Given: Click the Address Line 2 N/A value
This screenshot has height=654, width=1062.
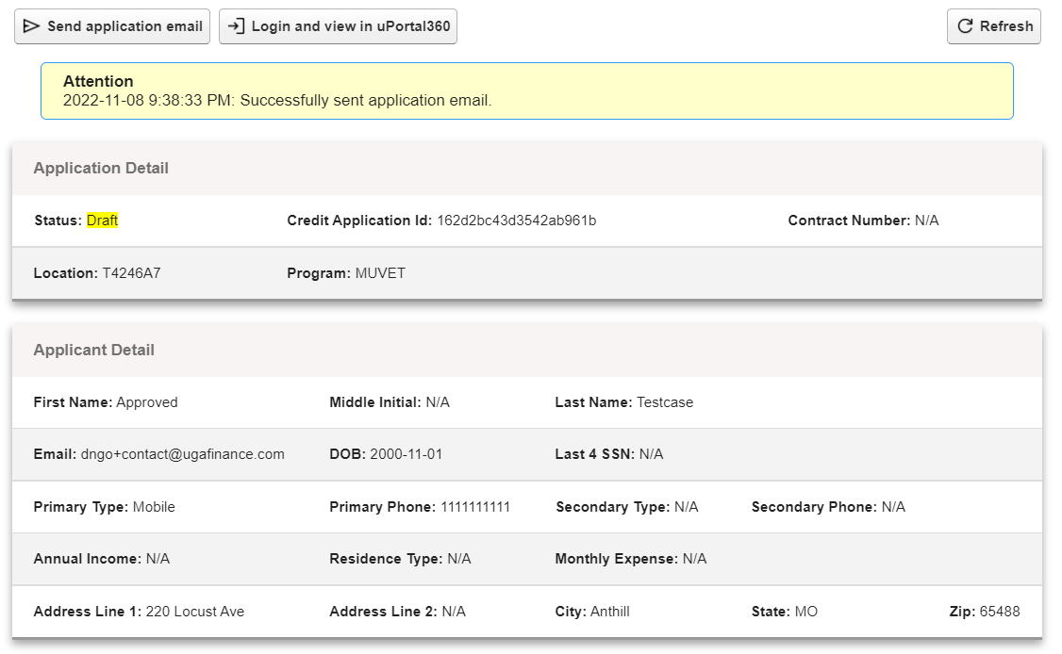Looking at the screenshot, I should 454,612.
